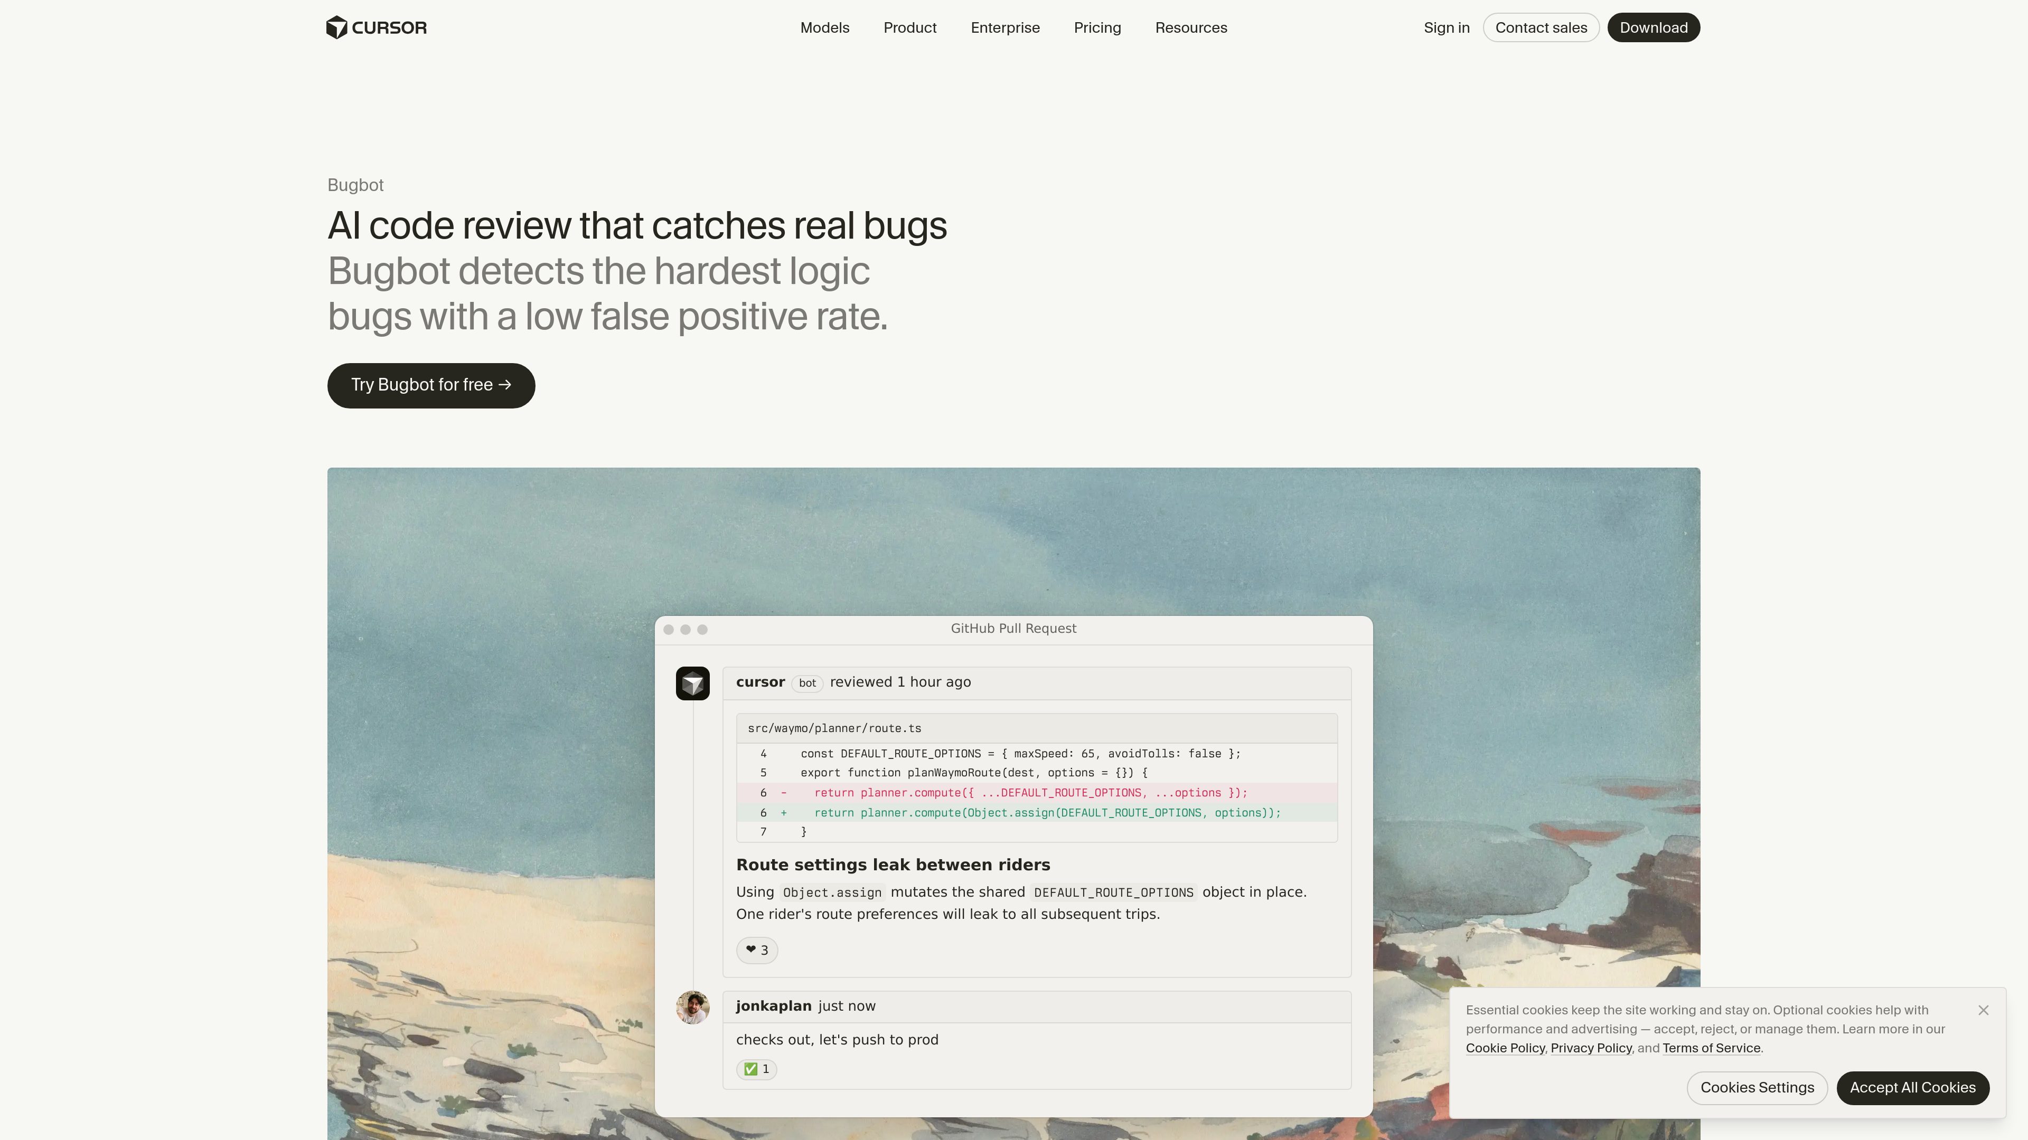
Task: Click the bot badge label
Action: pyautogui.click(x=807, y=683)
